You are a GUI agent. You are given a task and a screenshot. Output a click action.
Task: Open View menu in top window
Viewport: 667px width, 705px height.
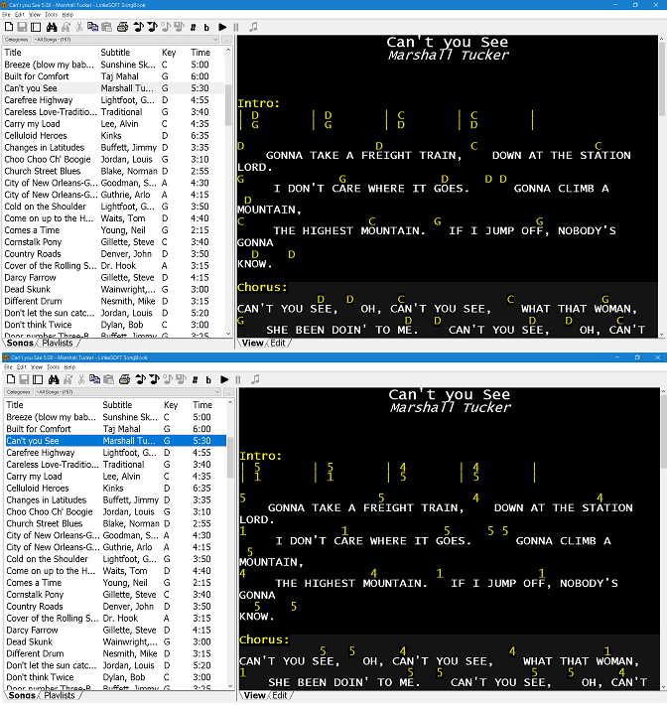[x=35, y=14]
